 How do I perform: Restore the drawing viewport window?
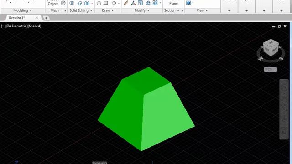pos(279,26)
